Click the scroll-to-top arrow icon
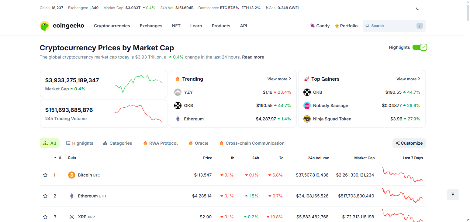Viewport: 470px width, 222px height. (x=453, y=195)
